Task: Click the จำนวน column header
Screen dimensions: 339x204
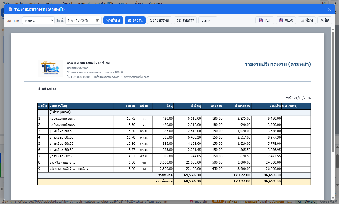Action: pyautogui.click(x=125, y=106)
